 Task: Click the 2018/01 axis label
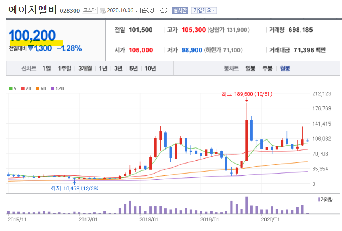tap(149, 220)
